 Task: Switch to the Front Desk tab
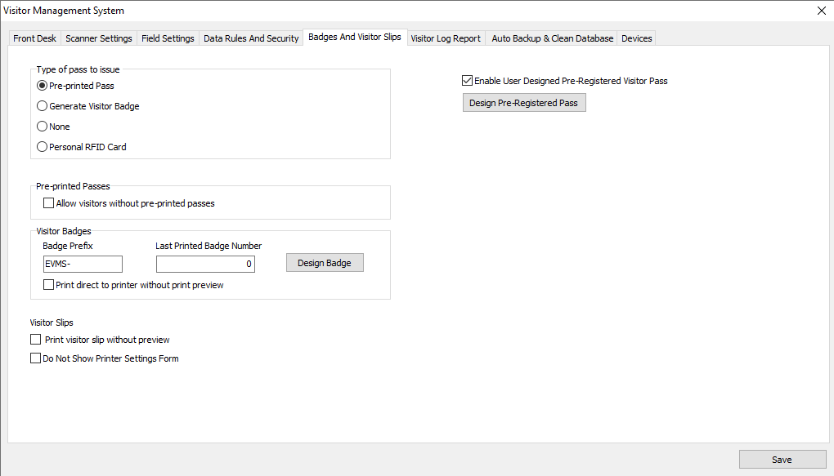tap(35, 38)
